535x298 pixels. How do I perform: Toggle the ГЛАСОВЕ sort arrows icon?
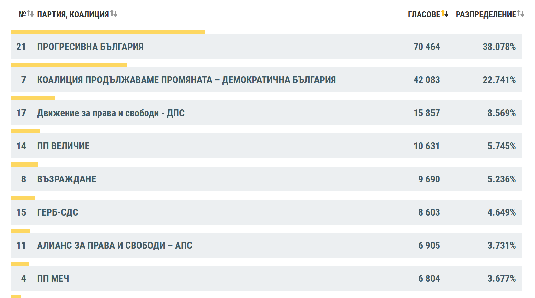[x=445, y=14]
